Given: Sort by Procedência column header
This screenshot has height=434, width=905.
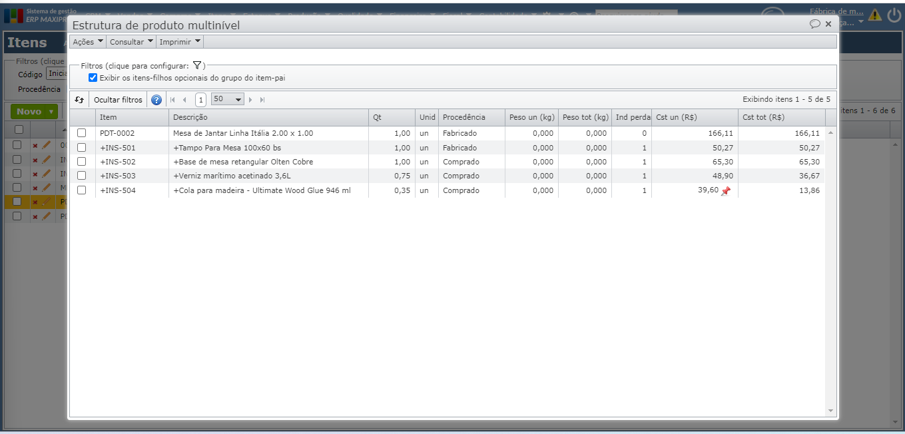Looking at the screenshot, I should [471, 117].
